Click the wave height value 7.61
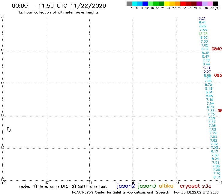Screen dimensions: 222x195 (x=216, y=163)
